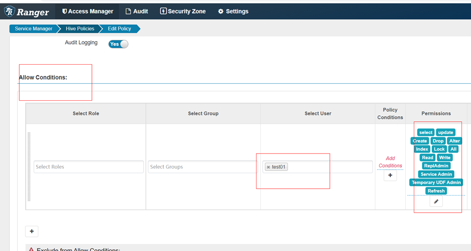This screenshot has height=251, width=471.
Task: Click the Add Conditions link text
Action: click(x=390, y=162)
